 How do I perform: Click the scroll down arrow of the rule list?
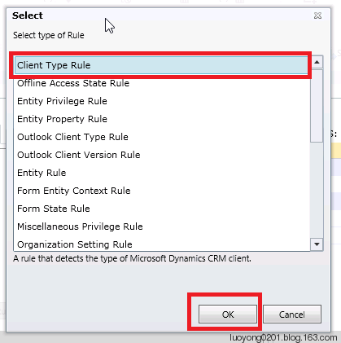(317, 244)
